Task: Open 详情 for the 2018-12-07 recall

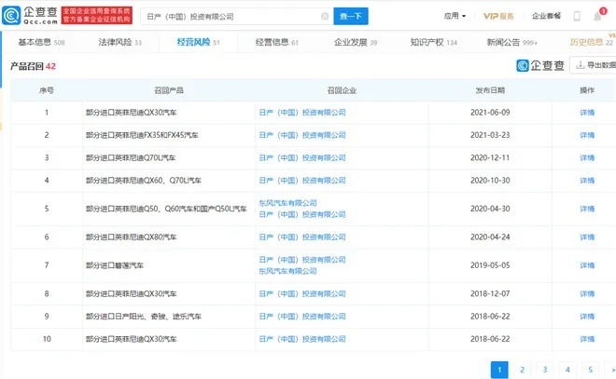Action: click(587, 293)
